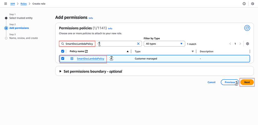Navigate to Roles breadcrumb
Screen dimensions: 258x125
[x=23, y=4]
